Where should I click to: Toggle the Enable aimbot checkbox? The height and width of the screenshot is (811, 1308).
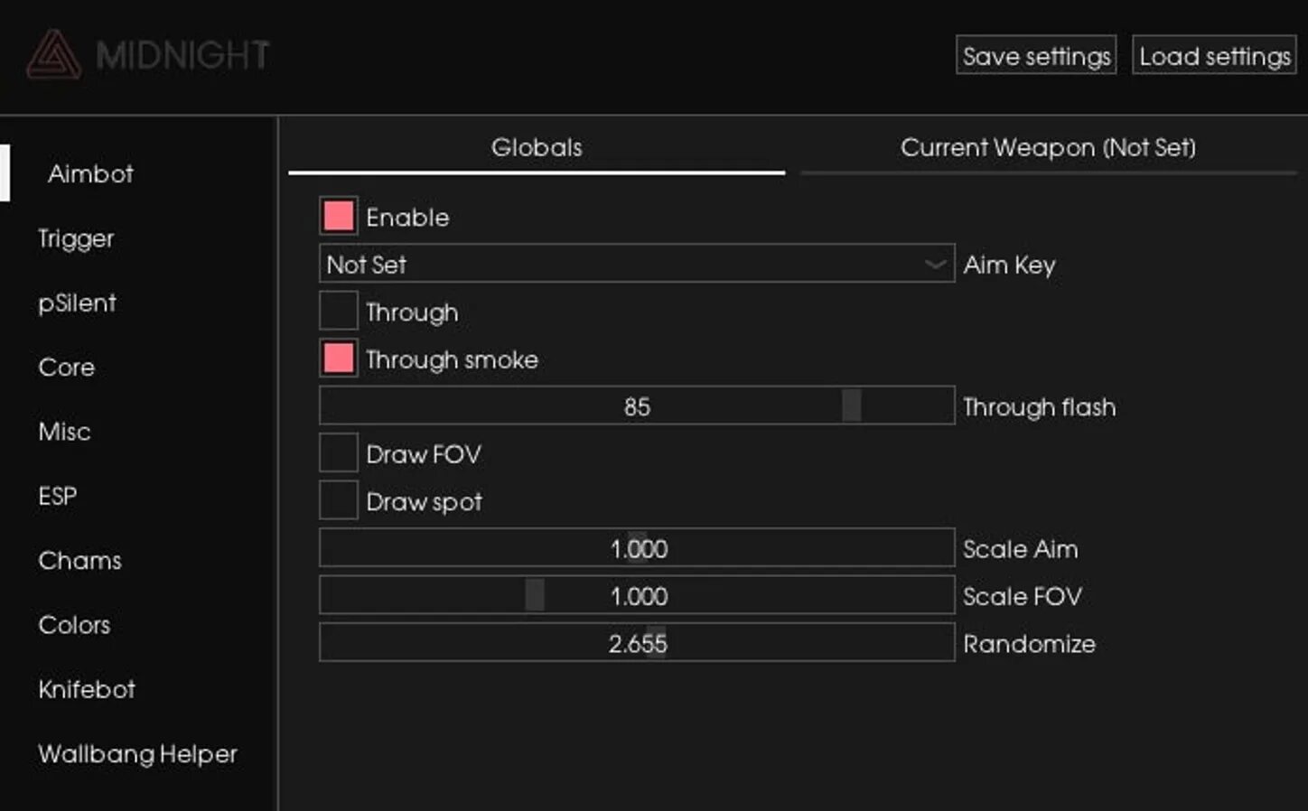pyautogui.click(x=339, y=217)
